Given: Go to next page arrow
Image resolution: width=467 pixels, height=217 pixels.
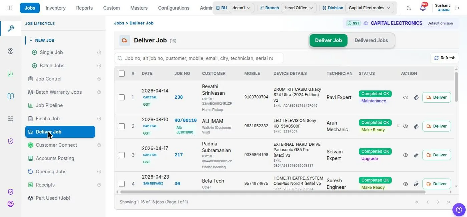Looking at the screenshot, I should click(438, 202).
